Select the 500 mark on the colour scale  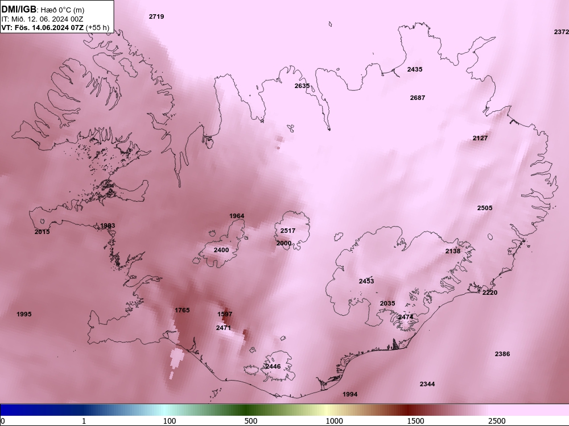click(251, 421)
